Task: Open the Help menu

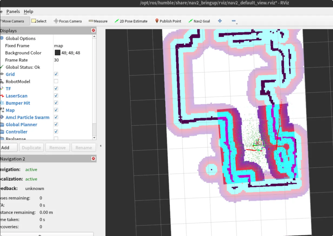Action: coord(28,11)
